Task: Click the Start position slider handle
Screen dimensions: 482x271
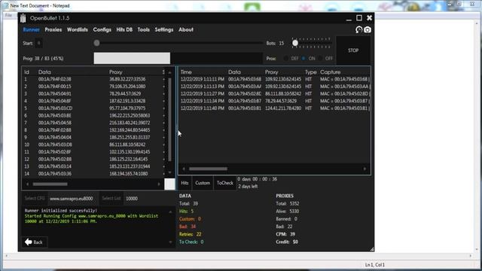Action: pos(96,43)
